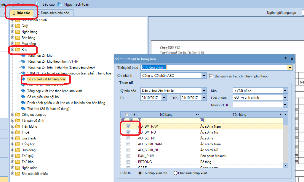Sort the grid by the Tên hàng column header
The width and height of the screenshot is (304, 182).
(x=239, y=115)
